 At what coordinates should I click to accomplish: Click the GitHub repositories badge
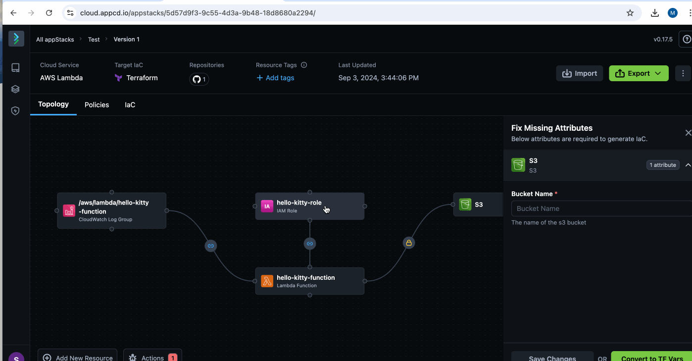[199, 79]
